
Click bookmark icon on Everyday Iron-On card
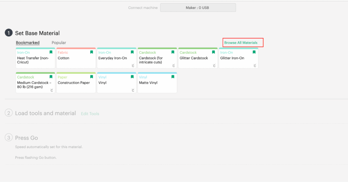(132, 53)
